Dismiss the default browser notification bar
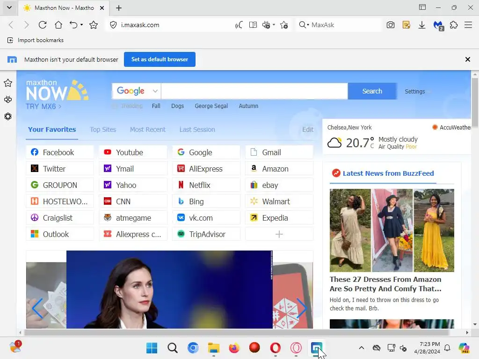Screen dimensions: 479x359 (467, 59)
